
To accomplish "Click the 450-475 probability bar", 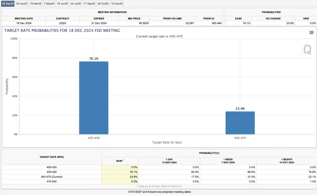I will 240,123.
